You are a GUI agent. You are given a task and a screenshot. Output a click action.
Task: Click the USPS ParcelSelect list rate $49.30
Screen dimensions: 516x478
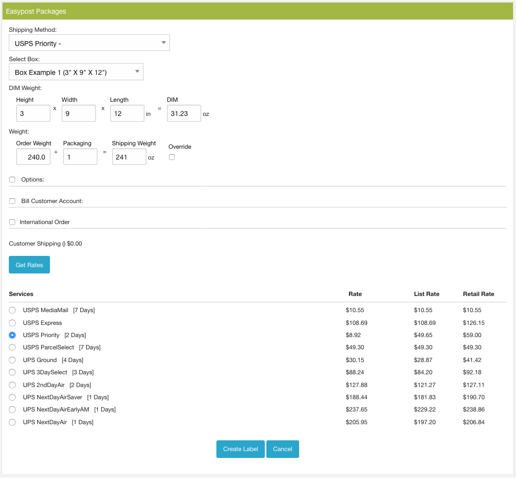(423, 347)
